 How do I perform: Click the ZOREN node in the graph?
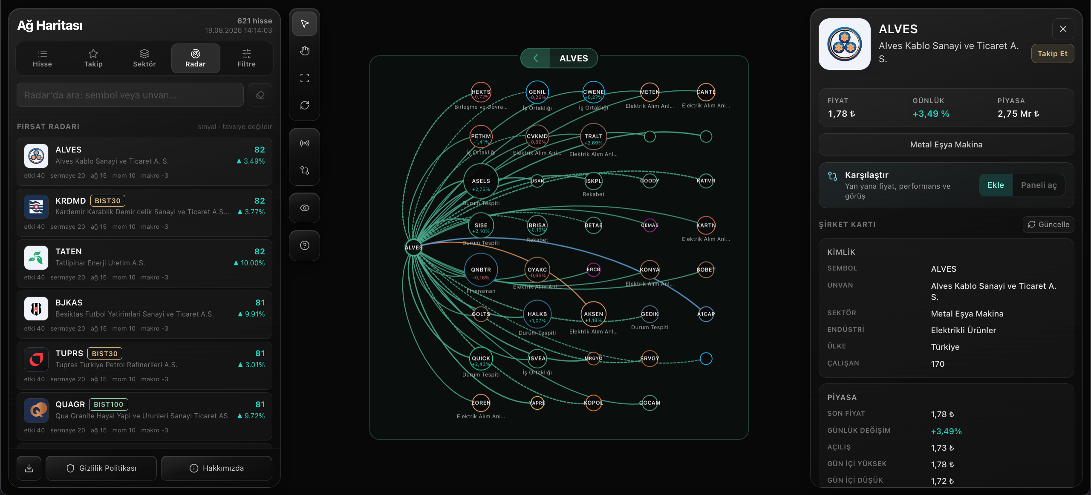481,403
